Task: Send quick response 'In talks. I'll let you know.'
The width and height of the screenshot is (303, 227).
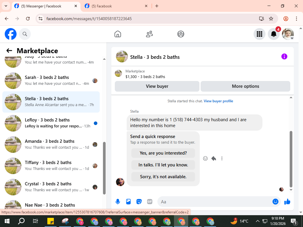Action: [163, 165]
